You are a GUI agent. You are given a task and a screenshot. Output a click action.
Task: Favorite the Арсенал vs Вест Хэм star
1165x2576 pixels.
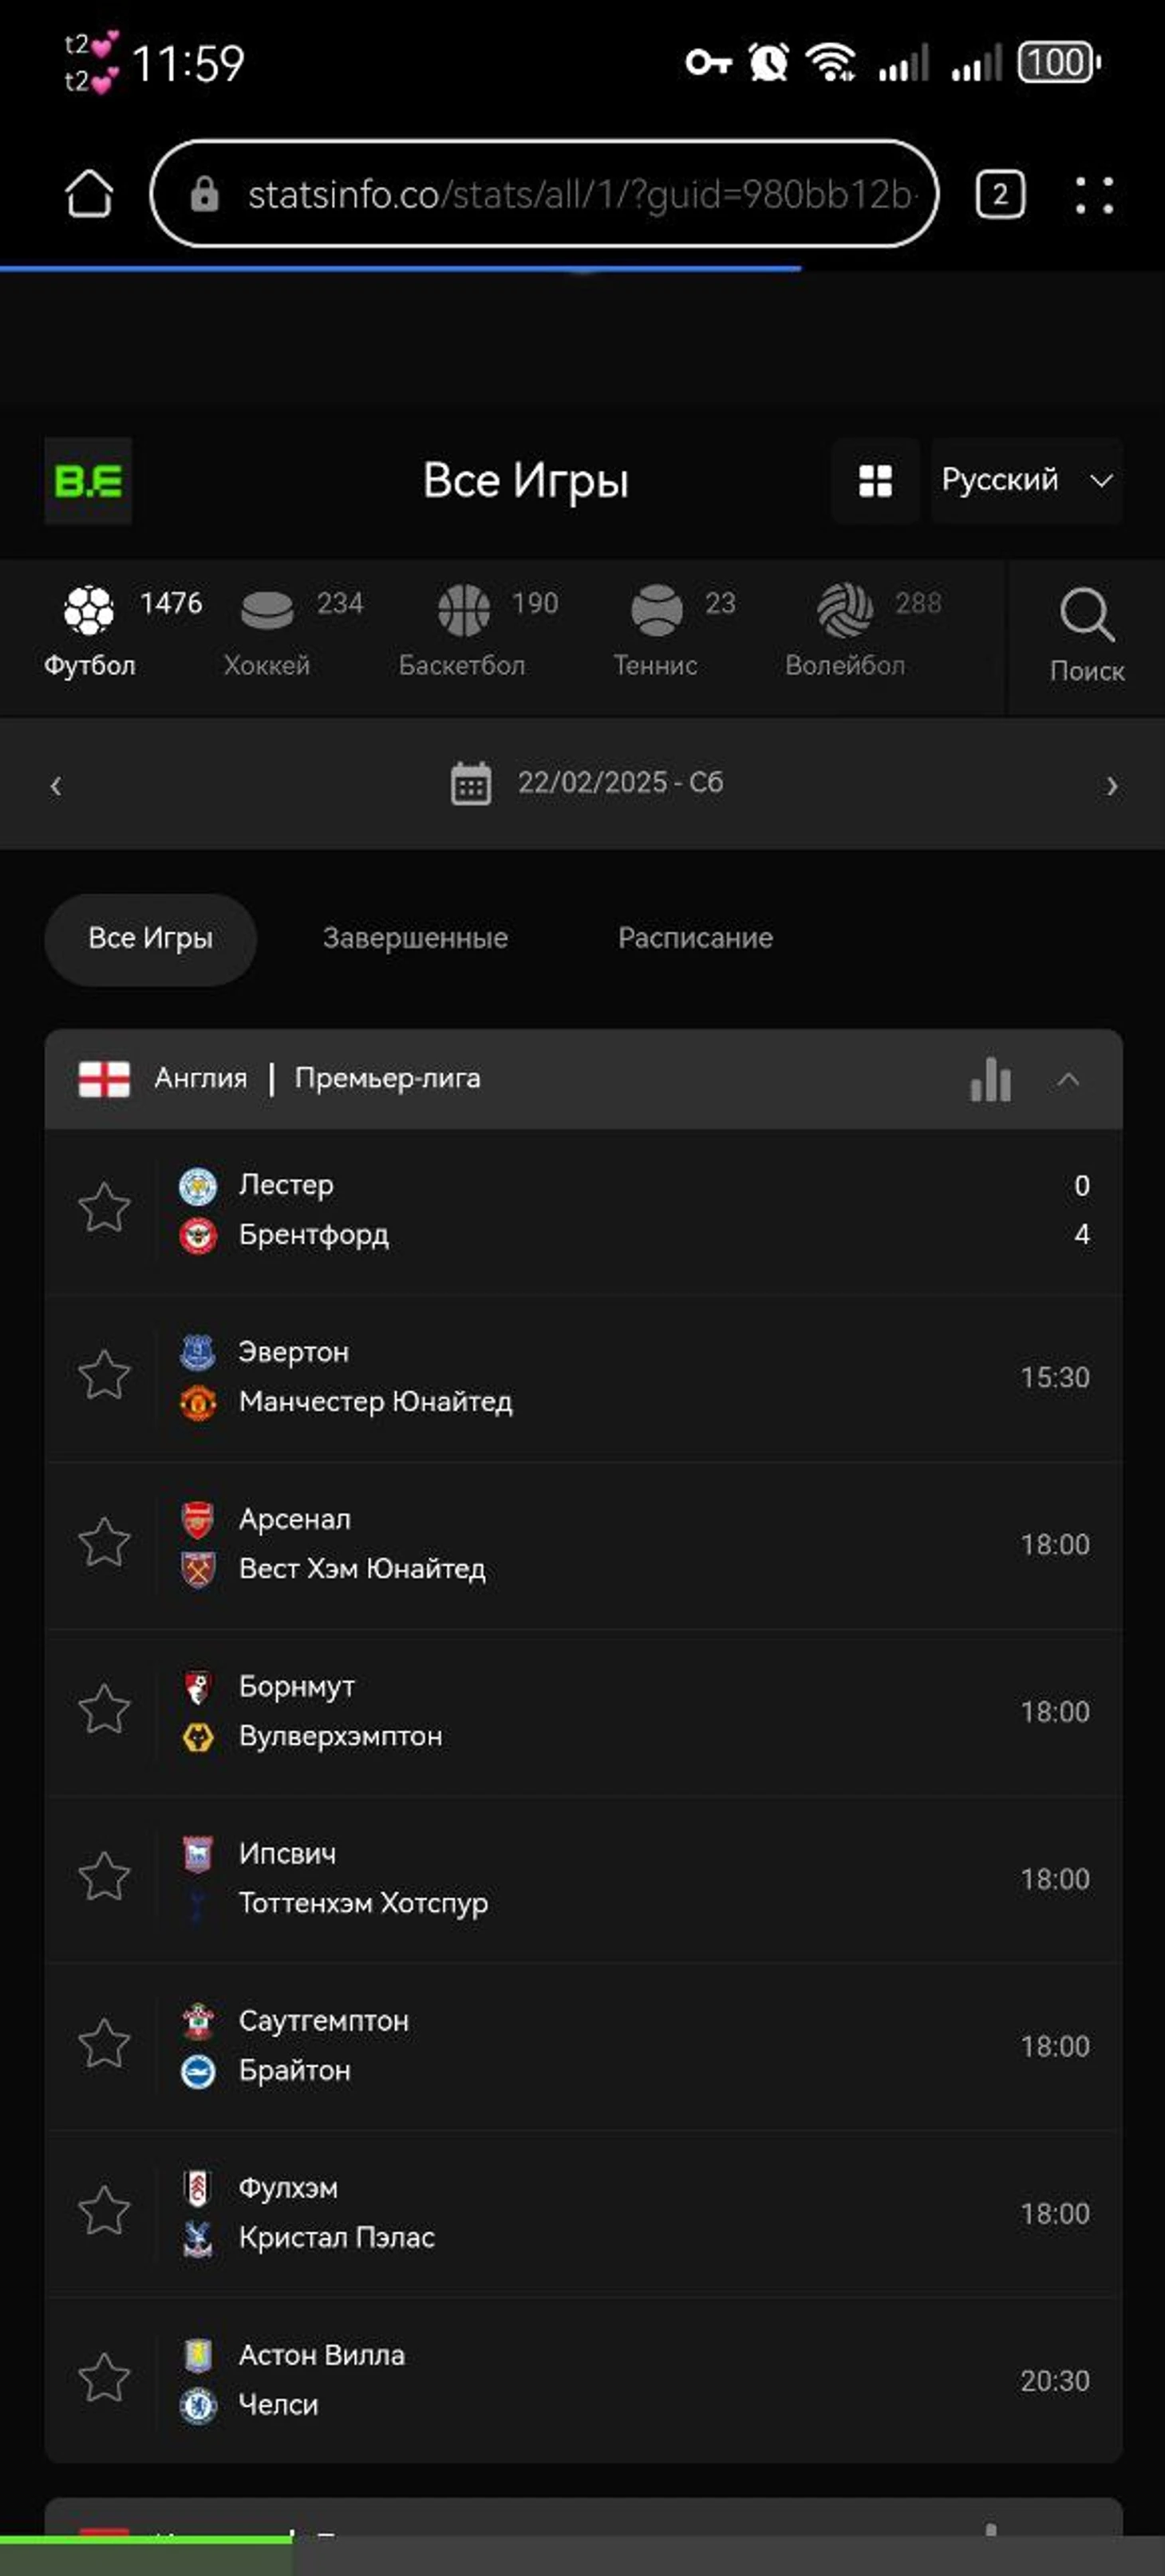[104, 1543]
